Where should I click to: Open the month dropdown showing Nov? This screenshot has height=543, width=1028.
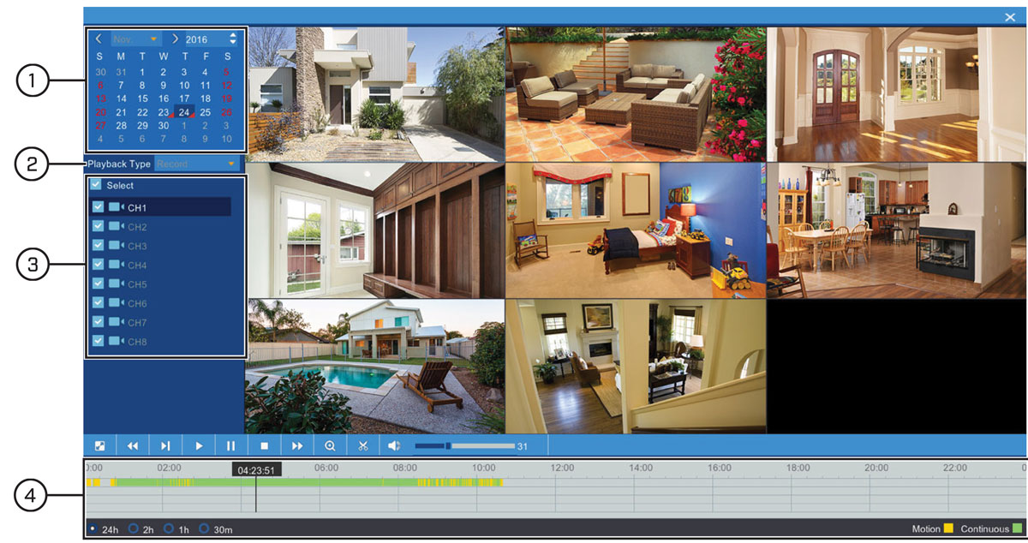click(136, 39)
